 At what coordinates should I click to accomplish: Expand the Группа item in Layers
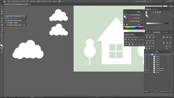point(152,72)
